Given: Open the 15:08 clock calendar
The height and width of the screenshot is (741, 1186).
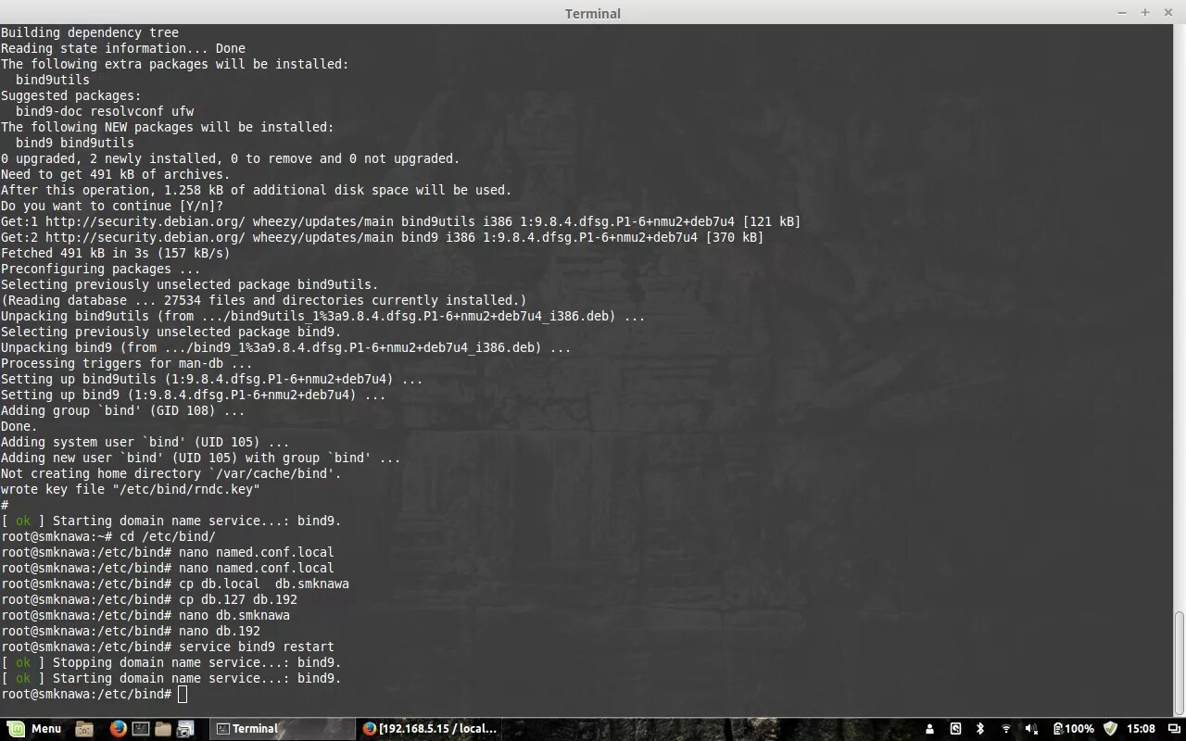Looking at the screenshot, I should click(x=1142, y=729).
